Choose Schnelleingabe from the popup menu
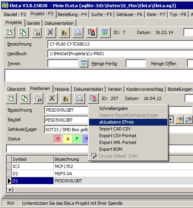This screenshot has height=208, width=193. (x=128, y=108)
